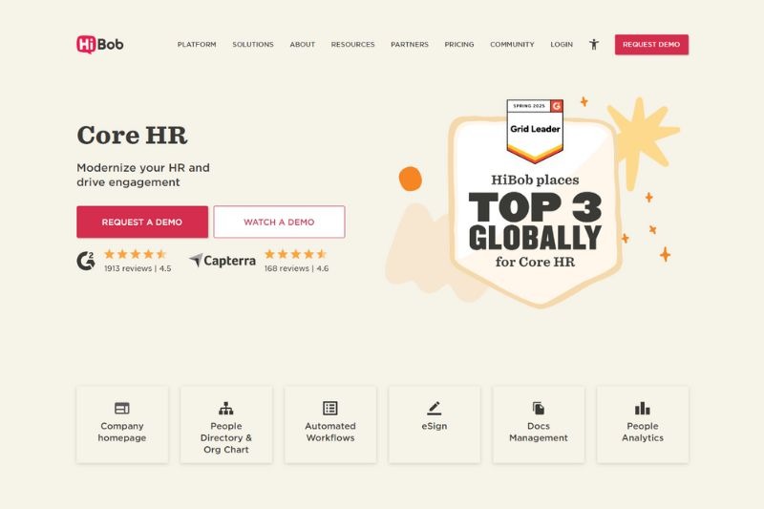The image size is (764, 509).
Task: Select the People Directory & Org Chart label
Action: click(226, 438)
